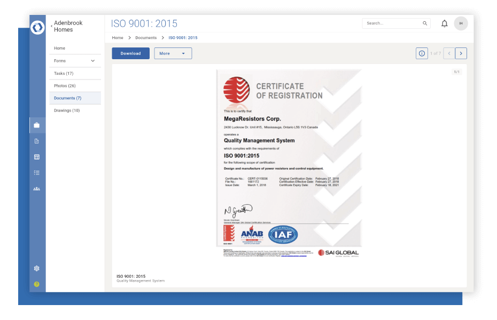Click the ISO 9001: 2015 page title

pyautogui.click(x=144, y=23)
